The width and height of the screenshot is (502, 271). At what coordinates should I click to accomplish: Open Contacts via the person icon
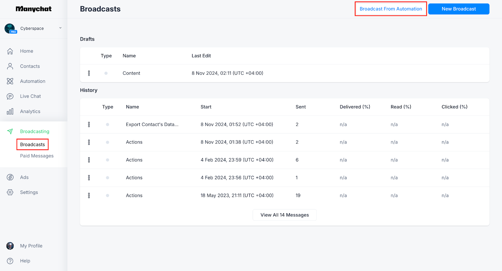point(10,66)
